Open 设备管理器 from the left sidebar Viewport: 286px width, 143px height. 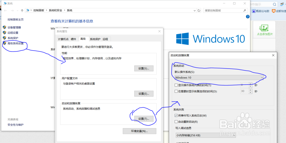pyautogui.click(x=14, y=27)
